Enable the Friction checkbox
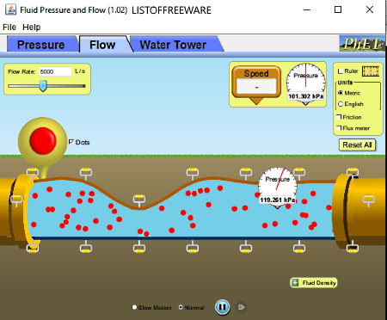 (x=339, y=117)
